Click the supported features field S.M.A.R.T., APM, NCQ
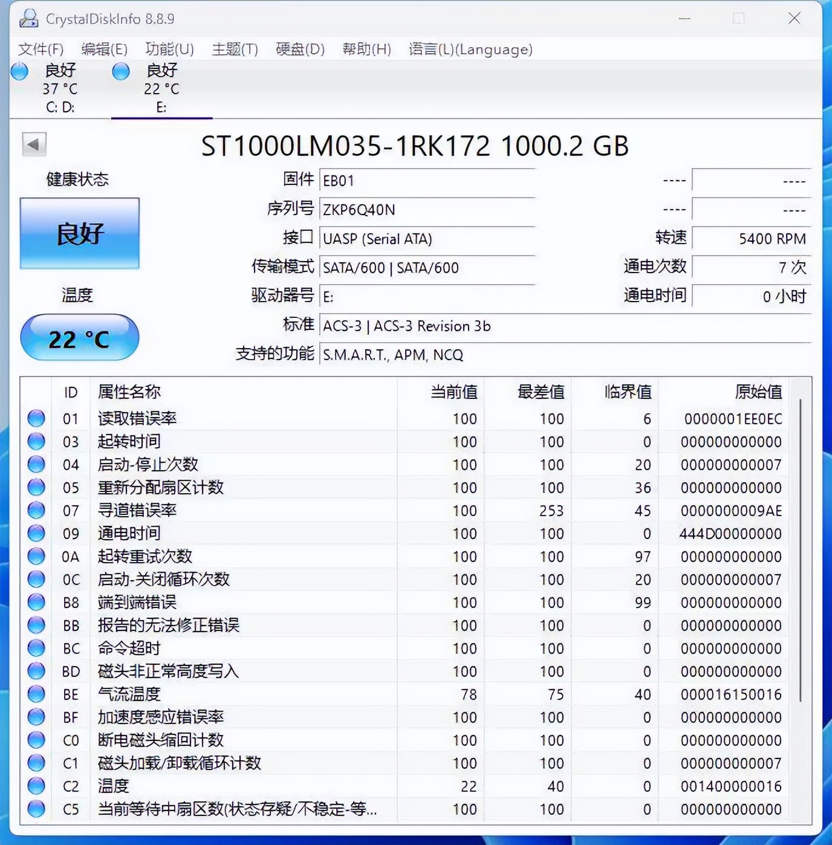The image size is (832, 845). [565, 354]
